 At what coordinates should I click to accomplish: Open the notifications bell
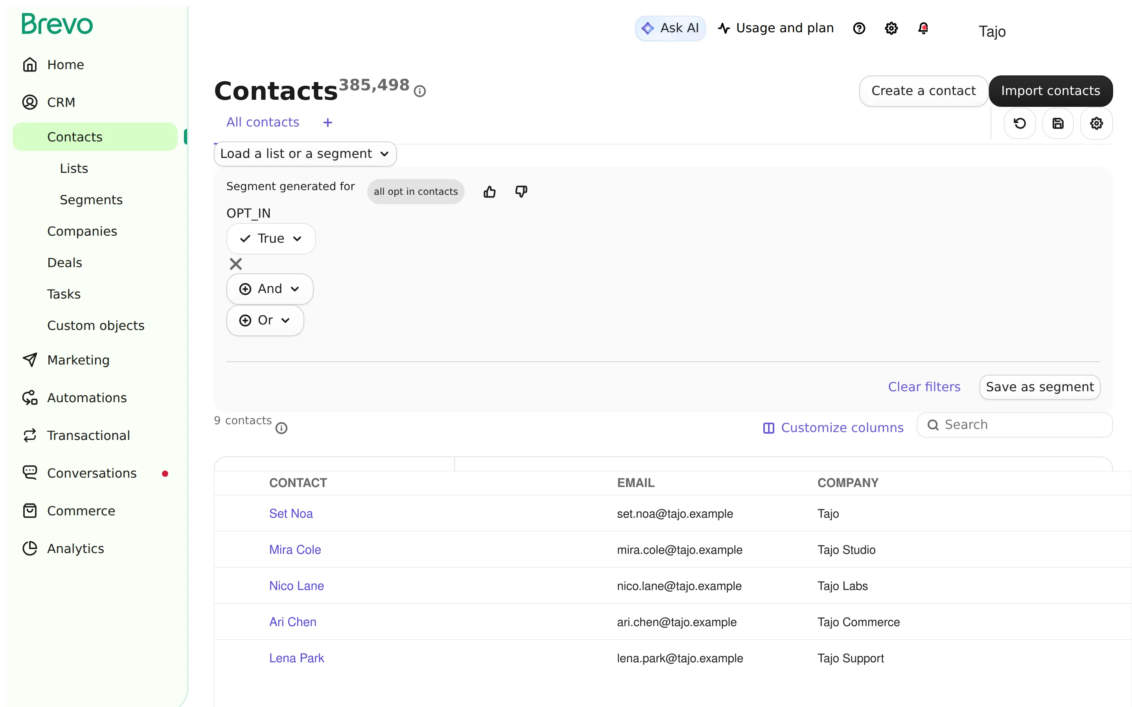coord(923,29)
